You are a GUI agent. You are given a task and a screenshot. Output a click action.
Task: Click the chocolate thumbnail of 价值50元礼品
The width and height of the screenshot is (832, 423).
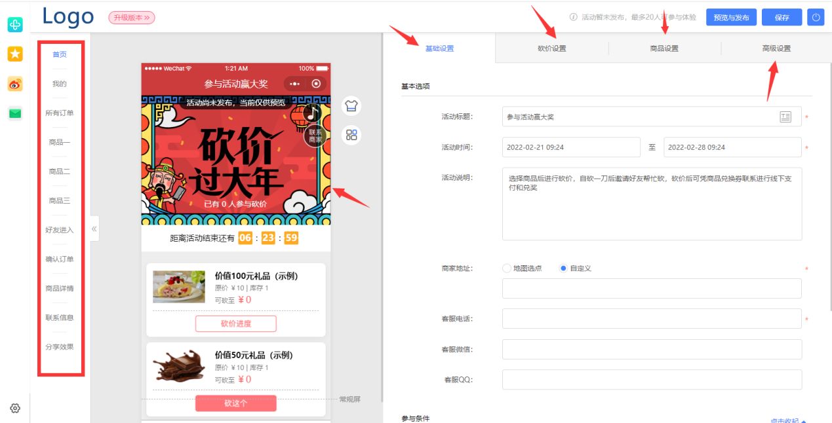179,366
